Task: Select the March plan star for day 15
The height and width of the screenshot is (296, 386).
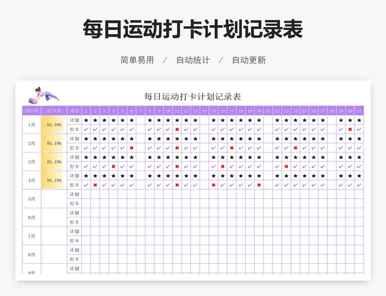Action: [214, 158]
